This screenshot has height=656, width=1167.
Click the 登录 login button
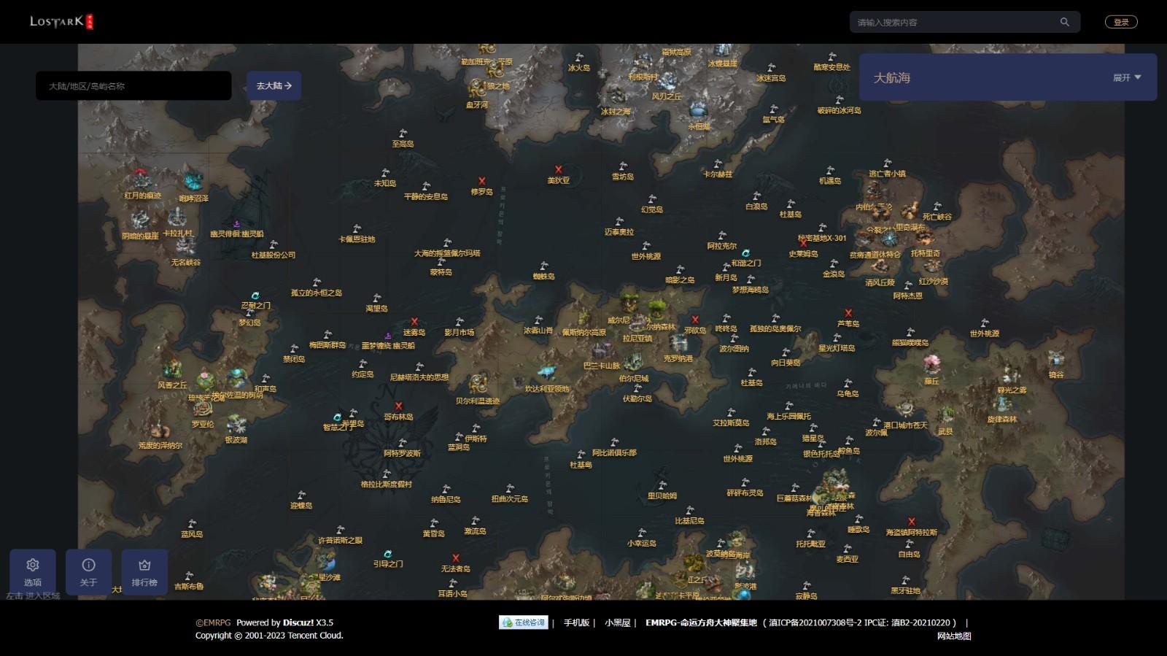point(1121,22)
